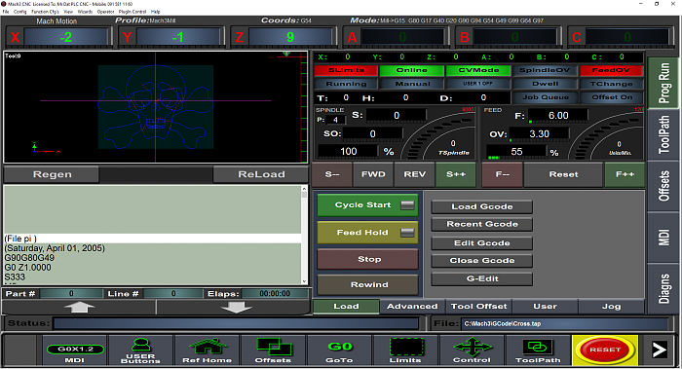
Task: Toggle CVMode
Action: (478, 70)
